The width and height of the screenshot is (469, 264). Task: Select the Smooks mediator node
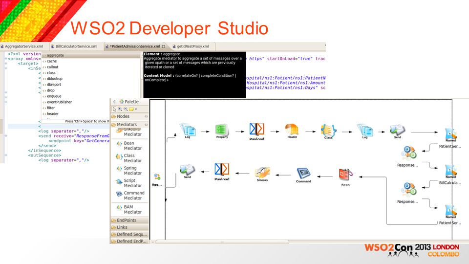coord(262,174)
